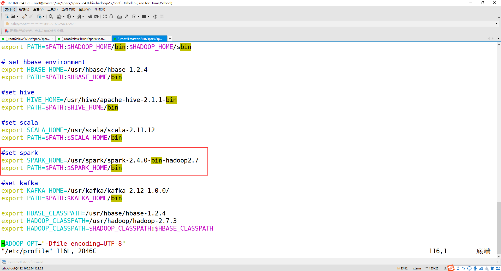
Task: Toggle the 英 language indicator
Action: pos(458,268)
